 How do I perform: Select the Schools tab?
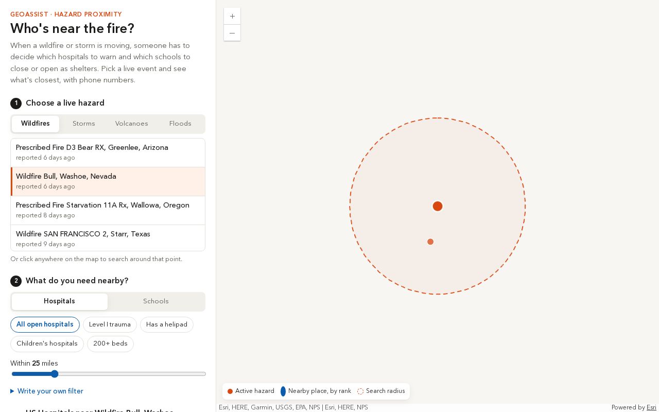point(156,302)
